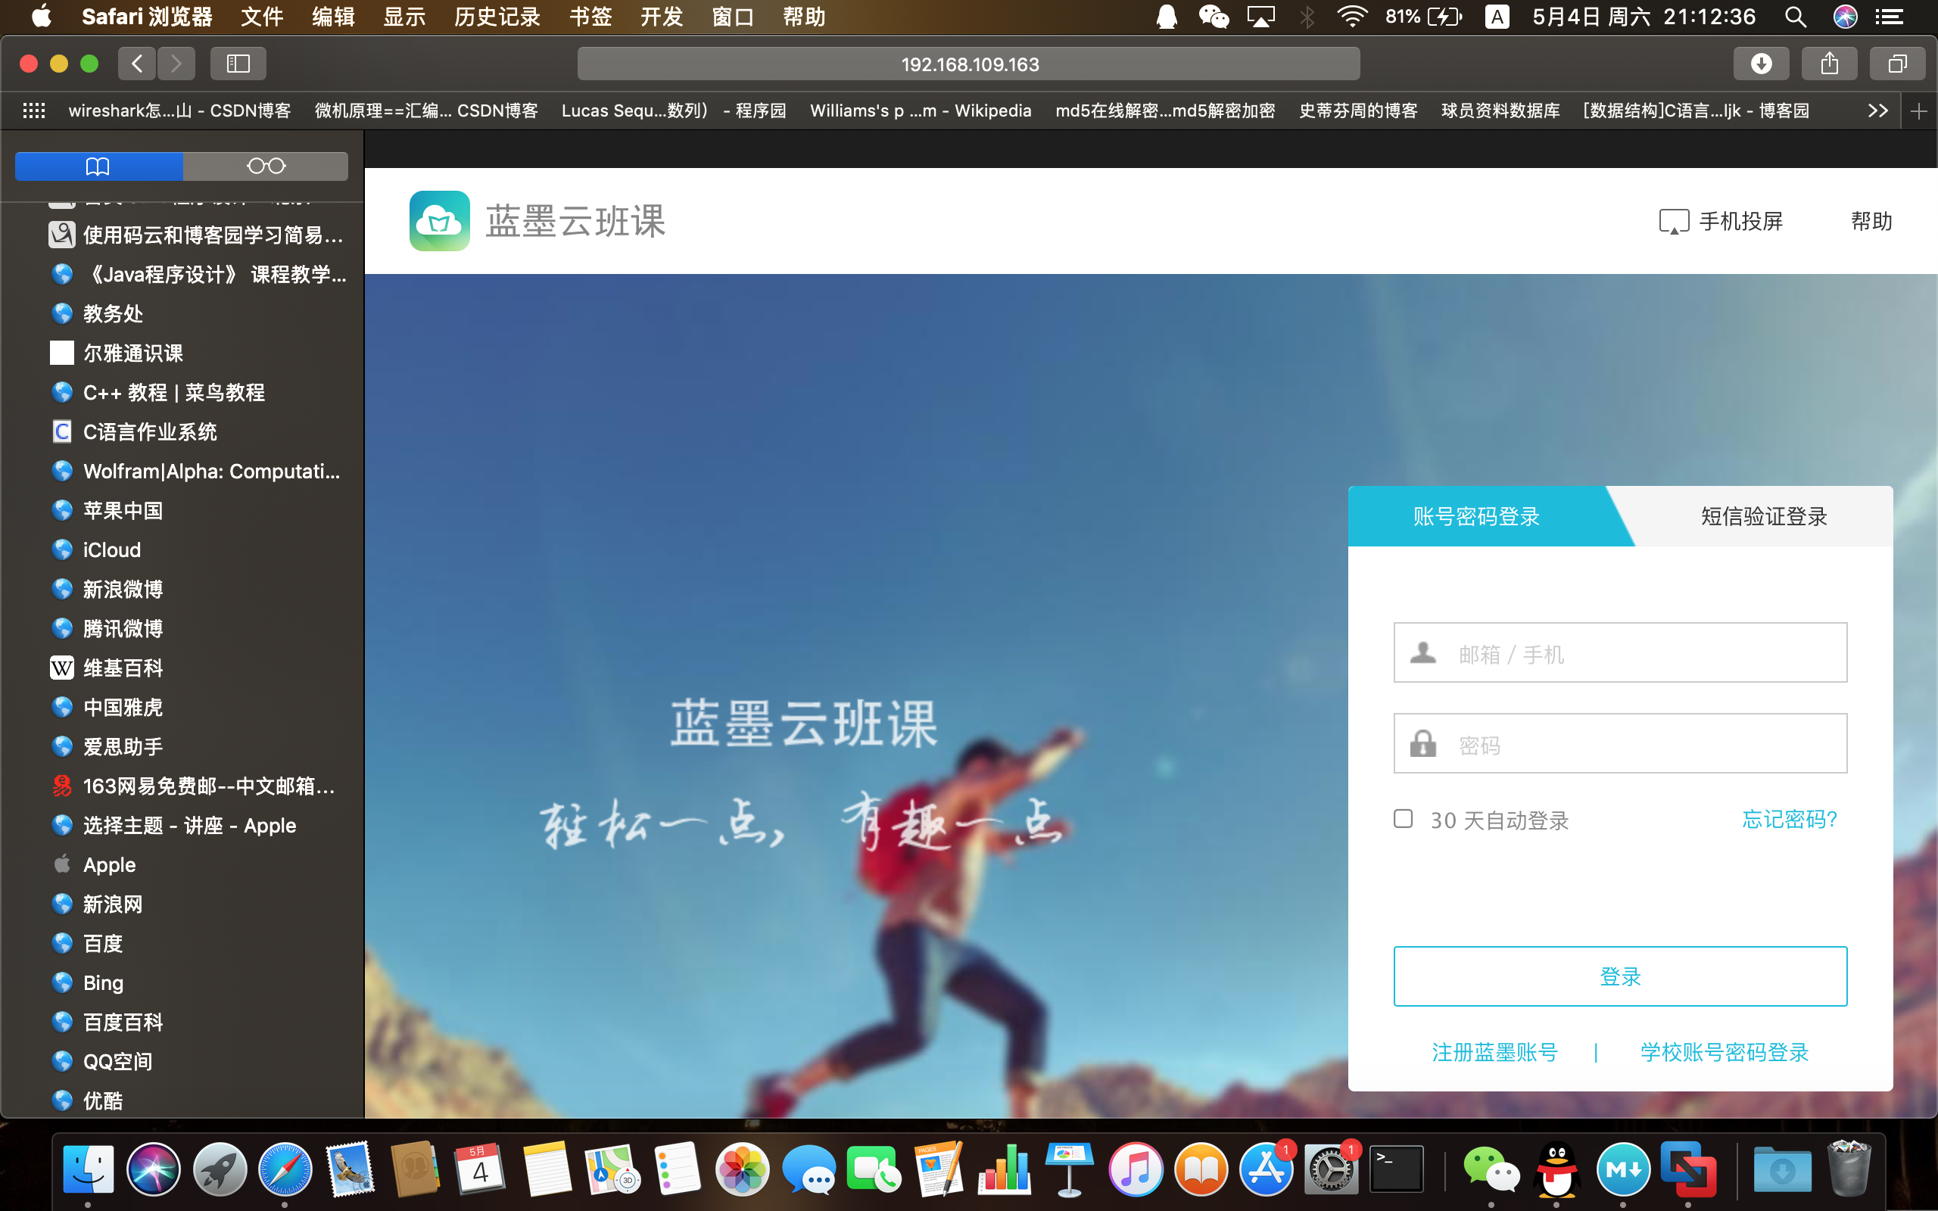
Task: Open iTunes music icon in the Dock
Action: coord(1136,1169)
